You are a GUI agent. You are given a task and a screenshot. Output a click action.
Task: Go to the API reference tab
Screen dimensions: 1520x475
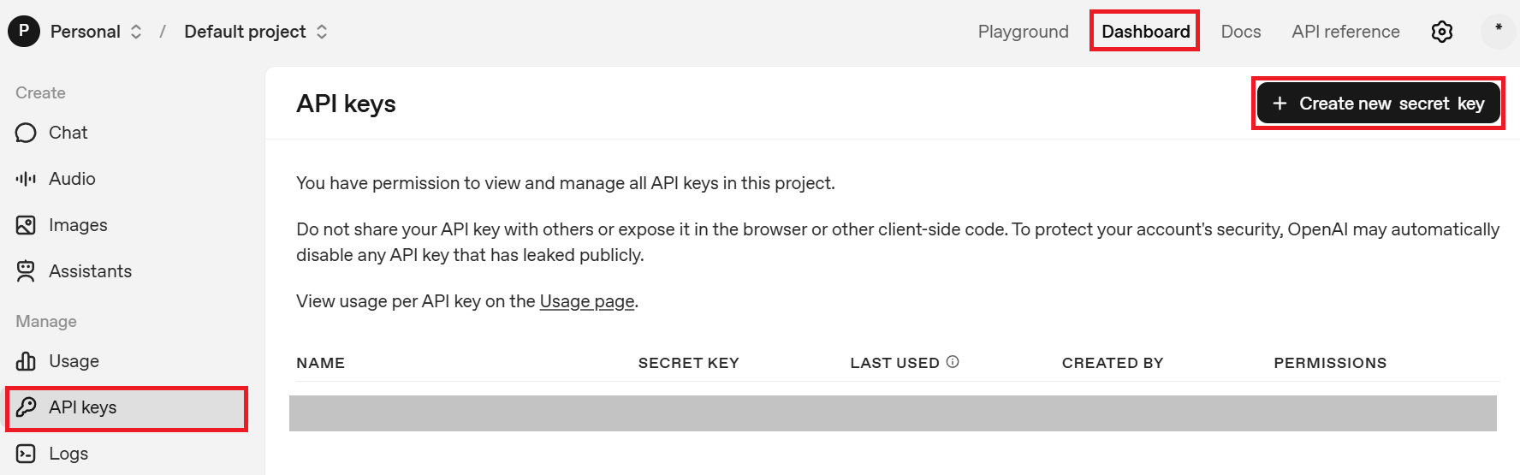(1345, 32)
